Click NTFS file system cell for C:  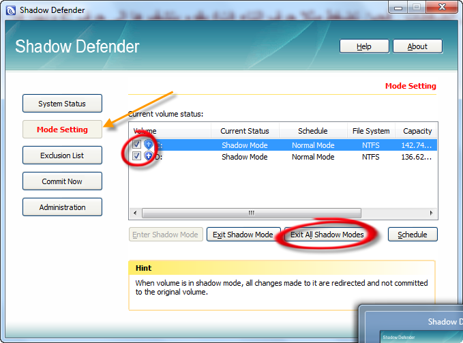pyautogui.click(x=370, y=145)
